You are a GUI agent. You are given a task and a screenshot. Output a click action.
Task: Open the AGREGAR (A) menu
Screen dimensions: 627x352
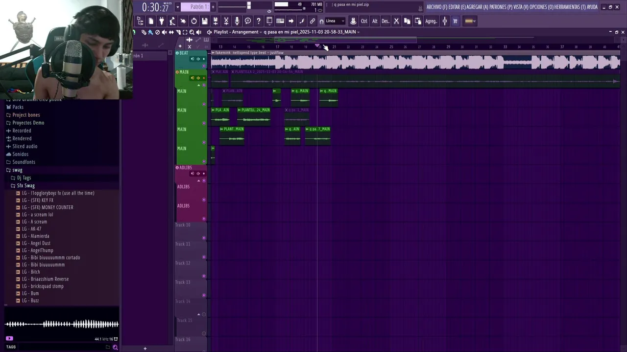point(478,7)
